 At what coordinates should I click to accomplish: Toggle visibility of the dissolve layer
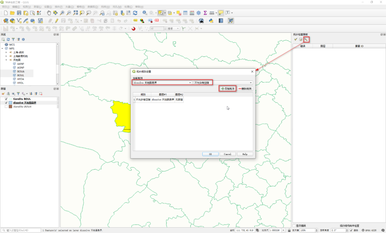coord(6,103)
